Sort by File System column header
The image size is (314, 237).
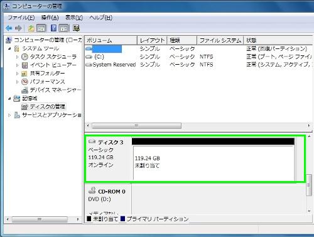click(220, 40)
